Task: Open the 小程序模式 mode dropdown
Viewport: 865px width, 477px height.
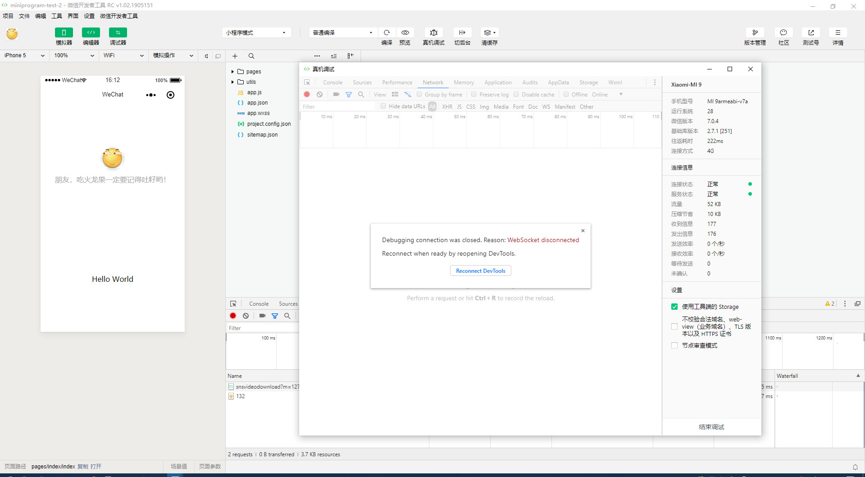Action: click(x=256, y=32)
